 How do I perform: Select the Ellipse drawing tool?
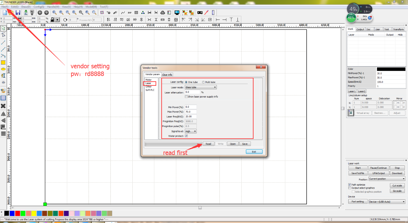(3, 69)
